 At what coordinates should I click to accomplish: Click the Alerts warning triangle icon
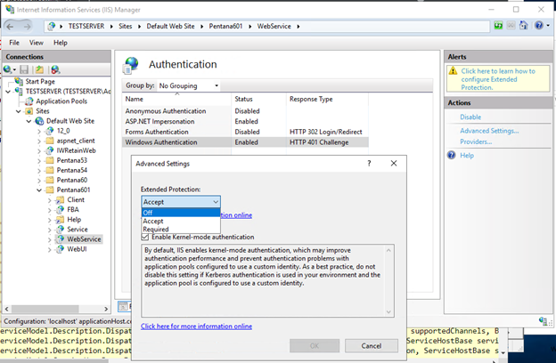coord(453,71)
